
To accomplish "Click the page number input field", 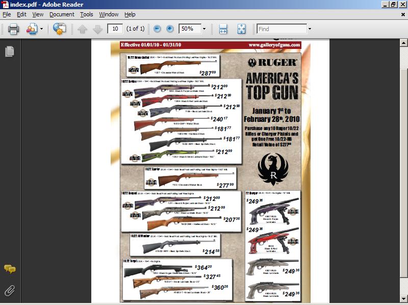I will (x=115, y=29).
